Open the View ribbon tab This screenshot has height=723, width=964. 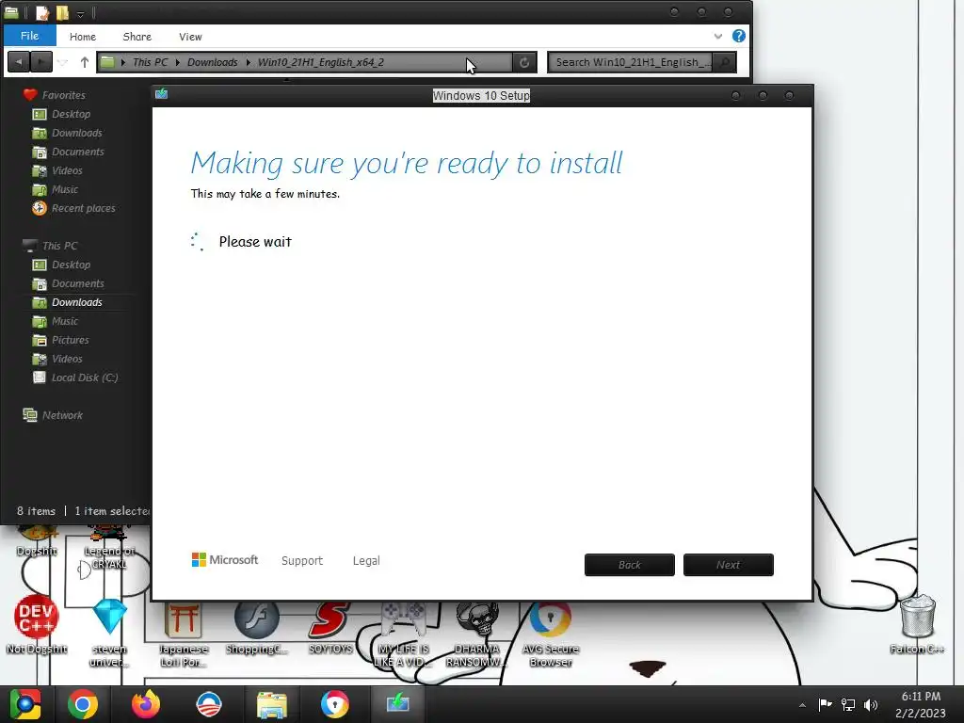(x=190, y=37)
